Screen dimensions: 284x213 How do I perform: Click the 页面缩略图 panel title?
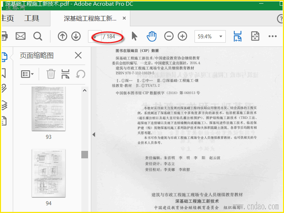(37, 55)
